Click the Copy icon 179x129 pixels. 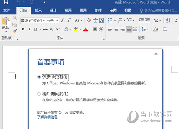(15, 25)
